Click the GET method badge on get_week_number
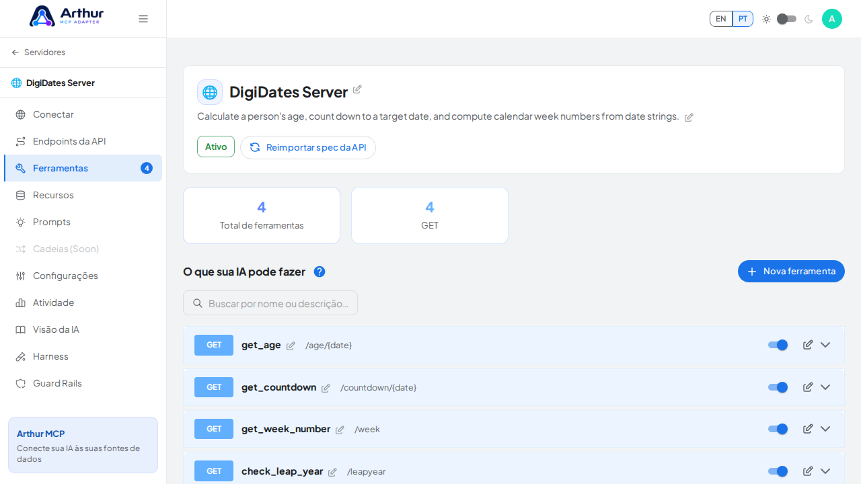Viewport: 861px width, 484px height. click(214, 429)
